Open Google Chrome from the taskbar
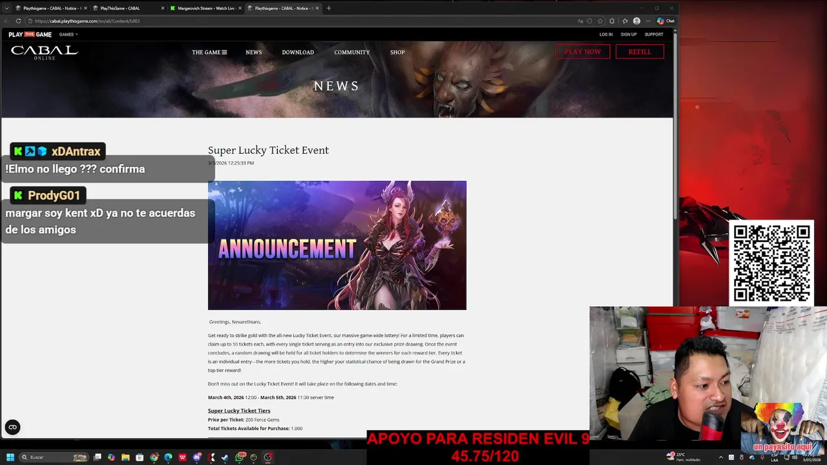Image resolution: width=827 pixels, height=465 pixels. click(154, 457)
